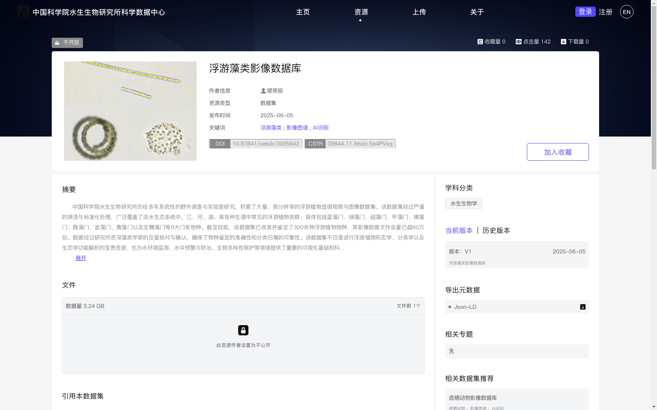Click the 加入收藏 button
657x410 pixels.
click(x=558, y=152)
